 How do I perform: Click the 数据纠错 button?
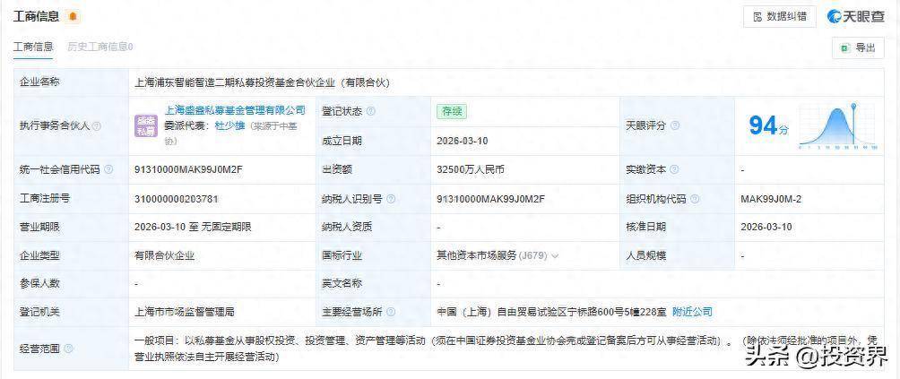coord(780,16)
